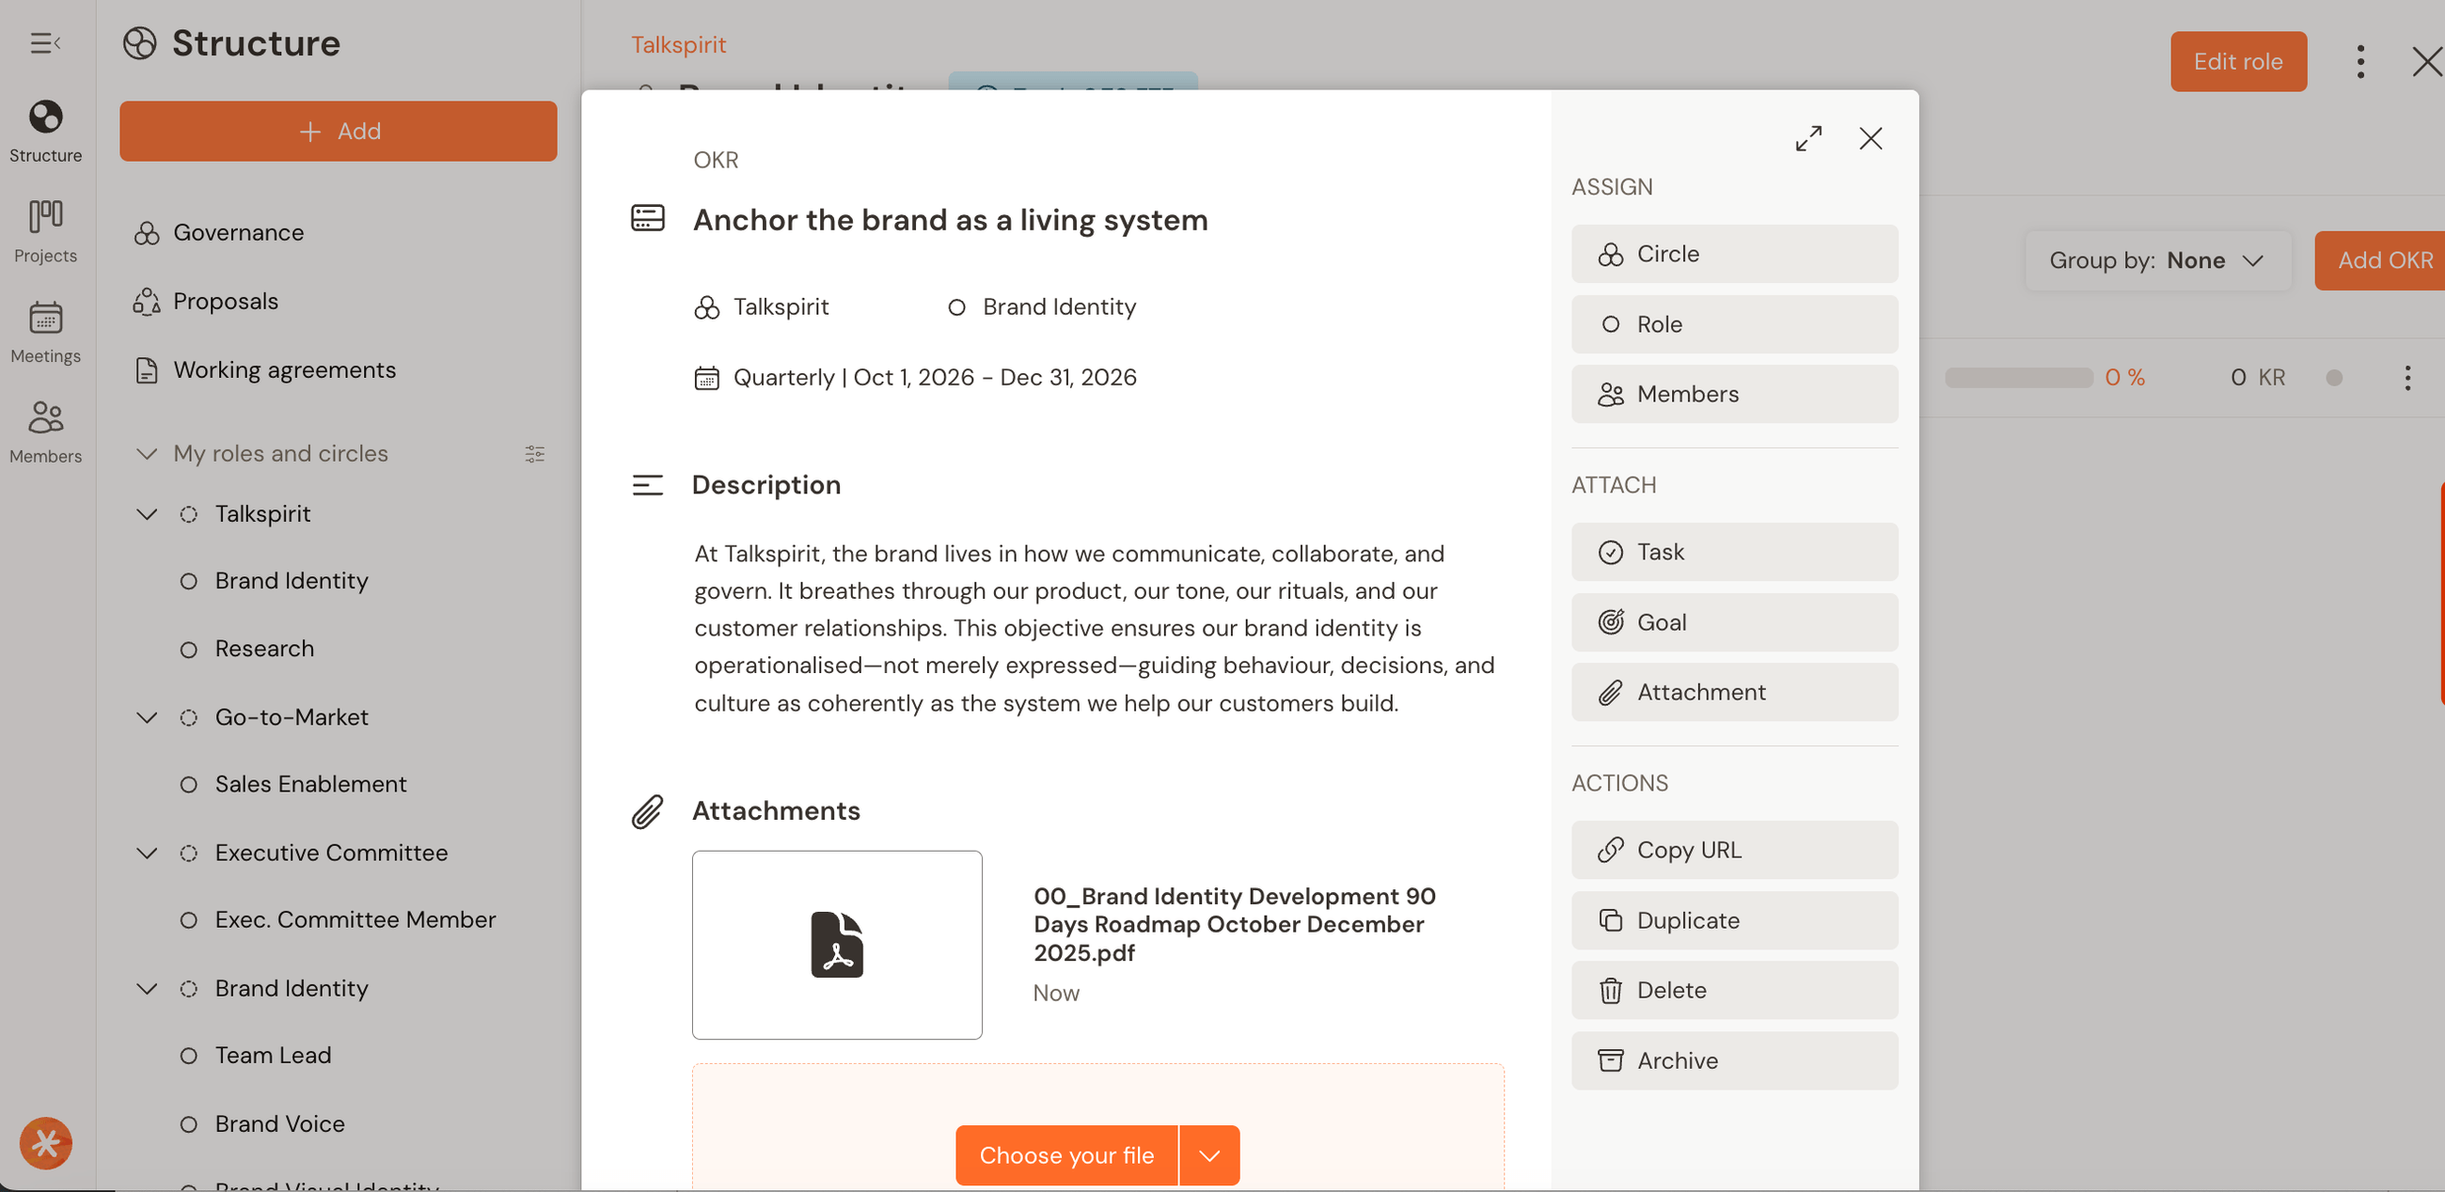Open Working agreements
2445x1192 pixels.
285,370
